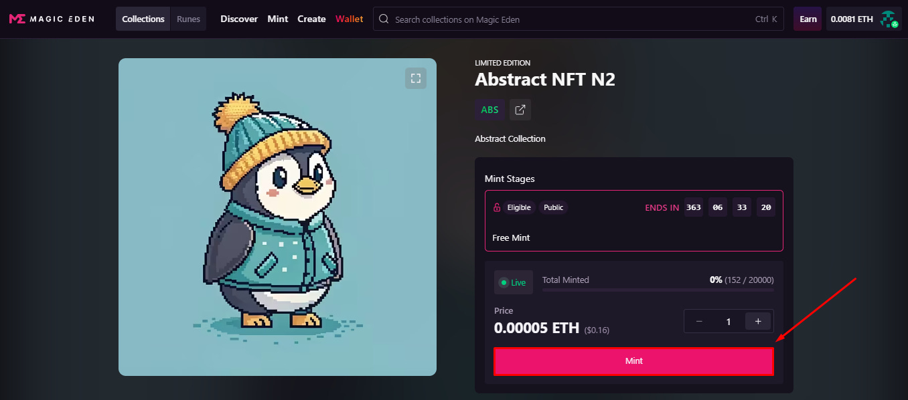Viewport: 908px width, 400px height.
Task: Open the search magnifier icon
Action: [383, 19]
